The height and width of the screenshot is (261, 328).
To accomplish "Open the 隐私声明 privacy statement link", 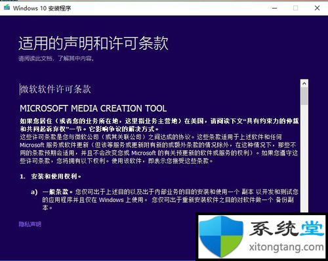I will coord(30,224).
